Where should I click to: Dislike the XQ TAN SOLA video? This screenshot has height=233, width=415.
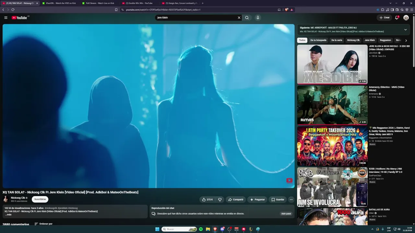pyautogui.click(x=220, y=200)
